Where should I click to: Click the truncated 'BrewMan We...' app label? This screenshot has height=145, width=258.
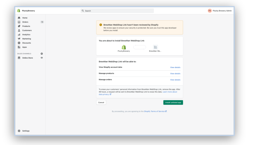[155, 51]
